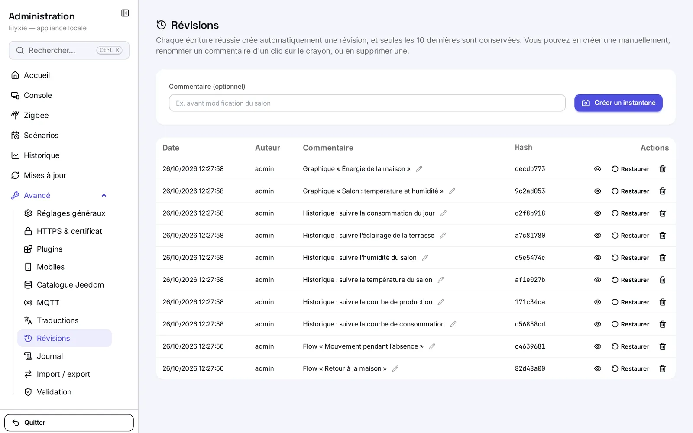View revision decdb773 with eye icon
The image size is (693, 433).
tap(597, 169)
